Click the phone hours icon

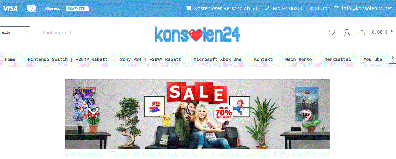pos(267,8)
